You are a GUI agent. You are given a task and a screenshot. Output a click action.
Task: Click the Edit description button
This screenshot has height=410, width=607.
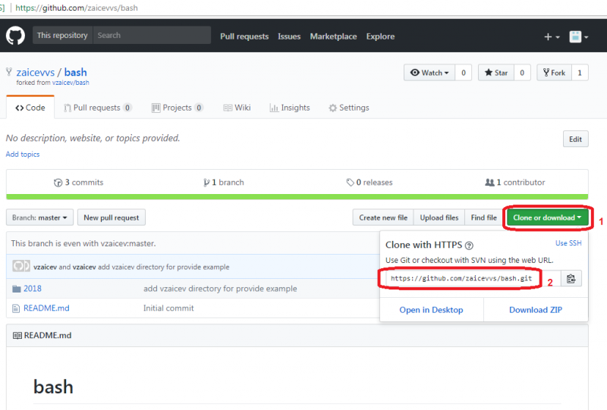pos(575,139)
